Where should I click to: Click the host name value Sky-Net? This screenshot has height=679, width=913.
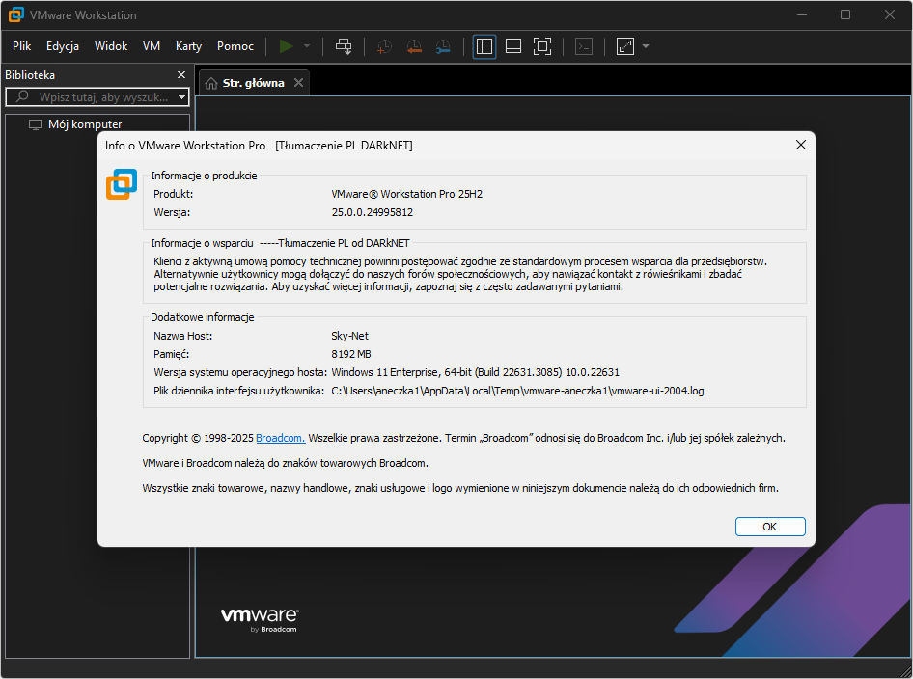(x=349, y=336)
